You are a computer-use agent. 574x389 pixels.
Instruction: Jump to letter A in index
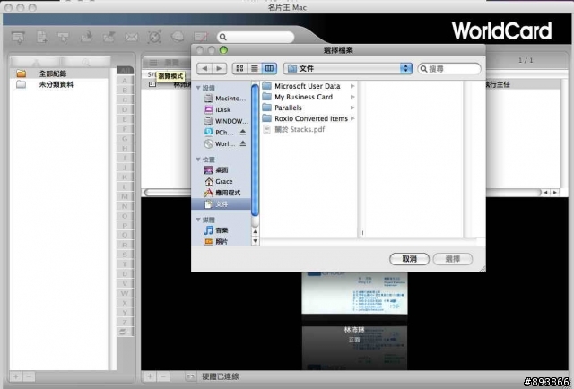click(x=125, y=81)
